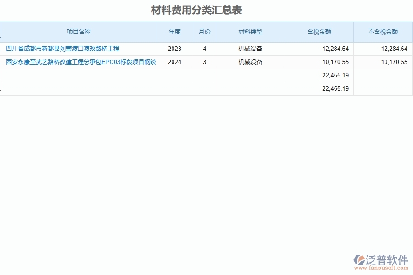Select the year cell showing 2023
This screenshot has height=275, width=413.
click(174, 48)
